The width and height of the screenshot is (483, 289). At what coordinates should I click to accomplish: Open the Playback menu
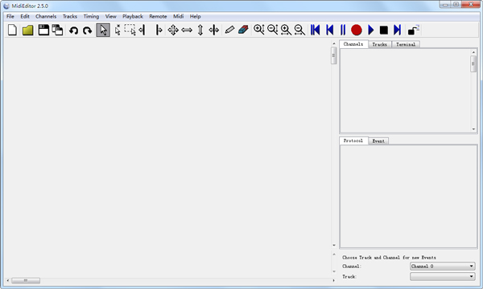pyautogui.click(x=133, y=17)
